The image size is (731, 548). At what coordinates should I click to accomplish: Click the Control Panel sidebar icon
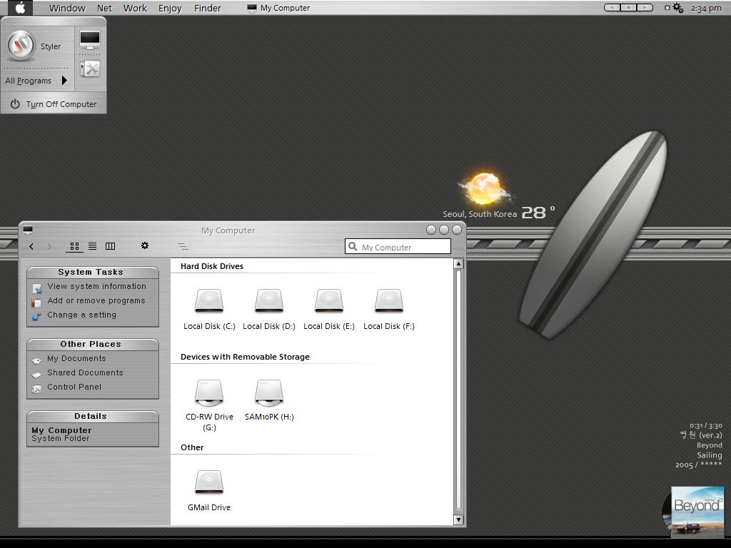click(x=36, y=389)
